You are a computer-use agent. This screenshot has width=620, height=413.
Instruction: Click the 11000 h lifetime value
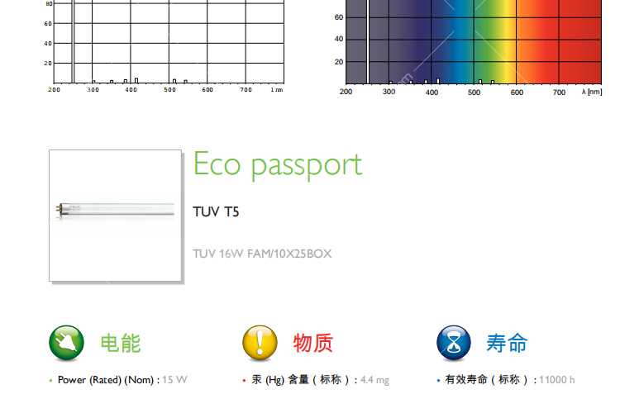556,380
